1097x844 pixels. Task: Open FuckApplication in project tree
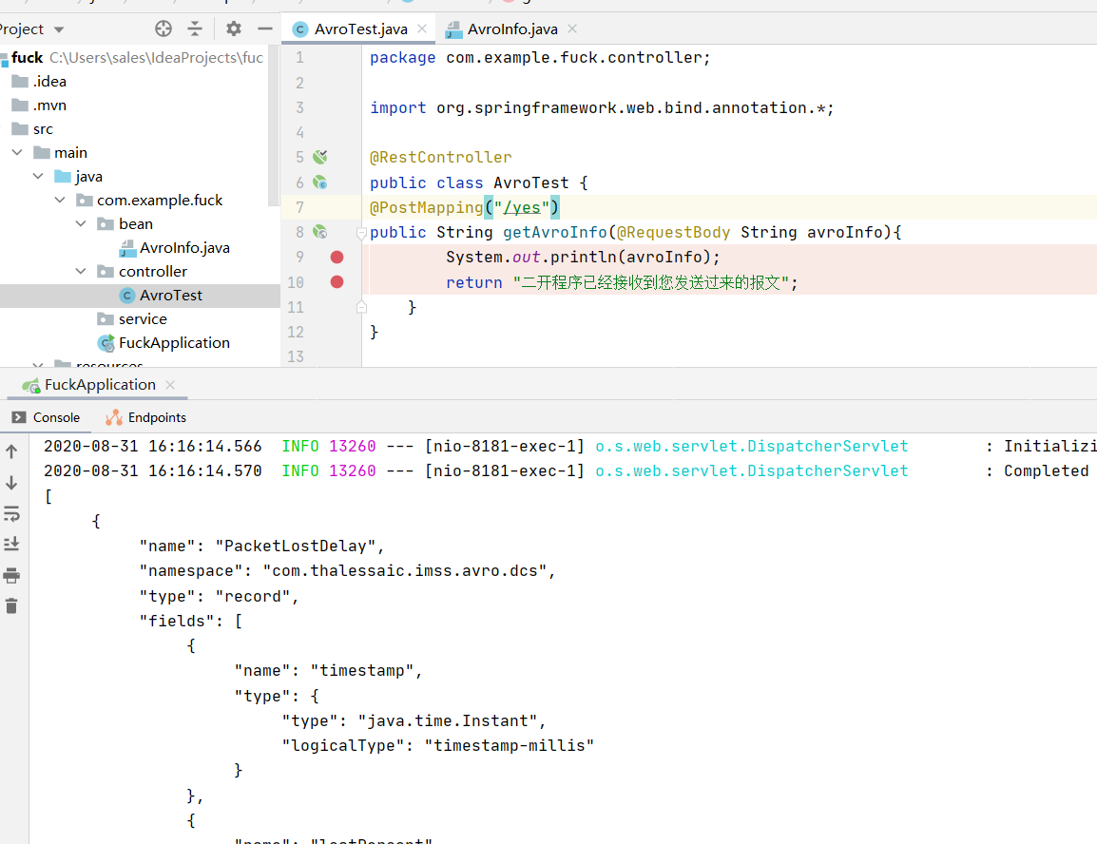pyautogui.click(x=164, y=342)
